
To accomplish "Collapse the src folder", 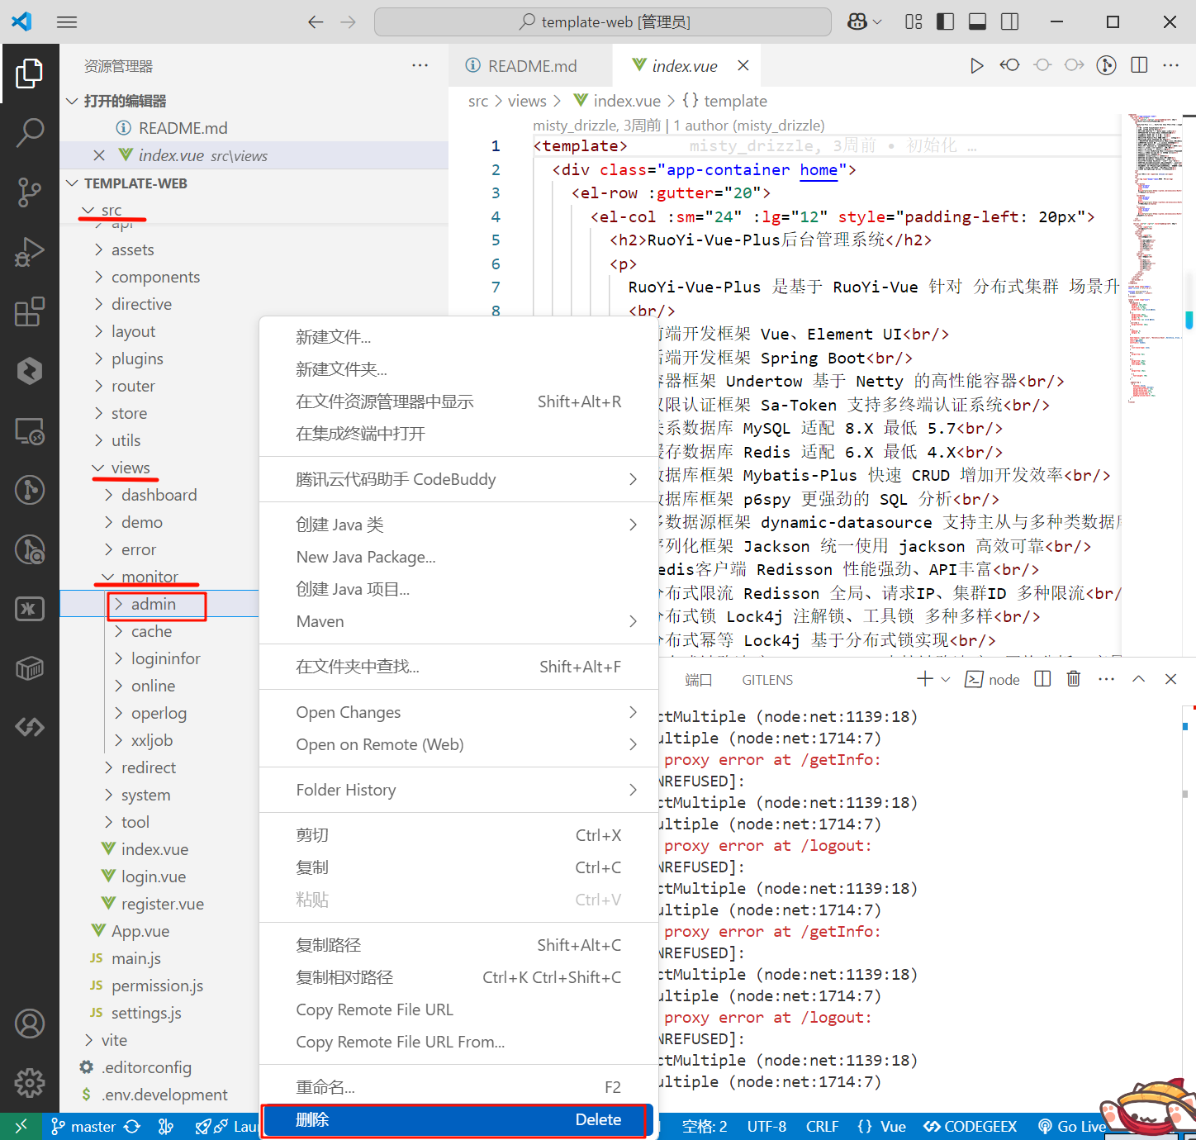I will 88,210.
